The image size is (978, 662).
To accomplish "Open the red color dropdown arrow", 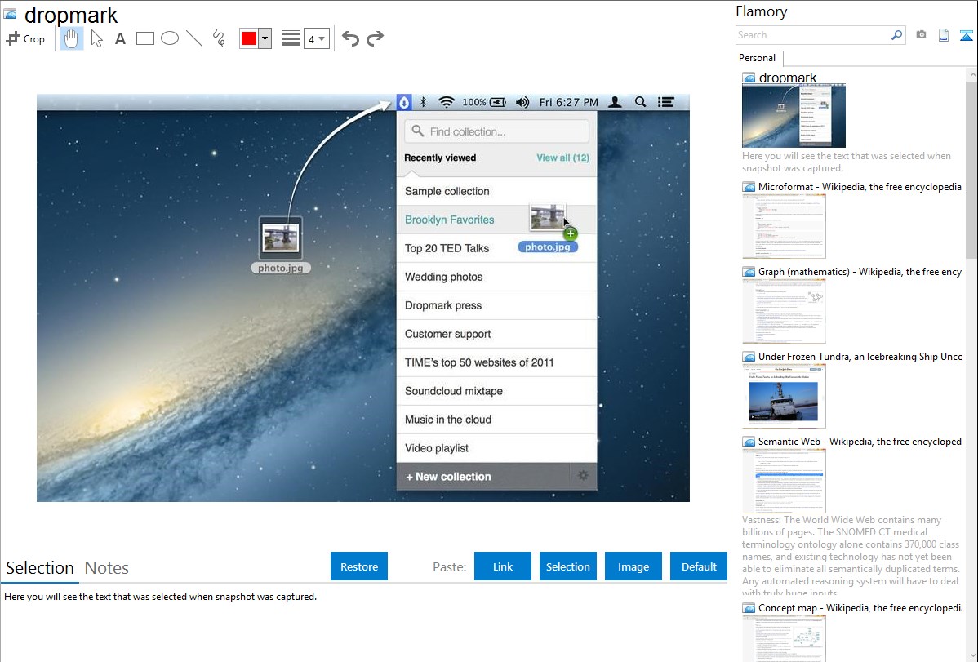I will [x=265, y=38].
